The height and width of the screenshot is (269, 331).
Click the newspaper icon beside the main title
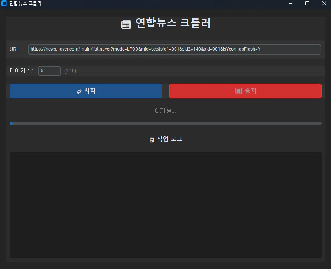click(126, 25)
